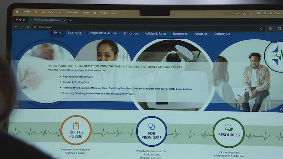This screenshot has width=283, height=159.
Task: Expand the double-chevron side panel arrow
Action: pos(281,110)
